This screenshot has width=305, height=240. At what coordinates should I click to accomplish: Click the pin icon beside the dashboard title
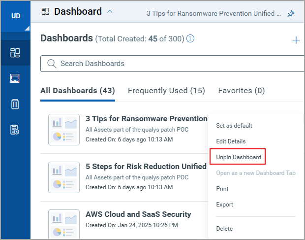291,14
